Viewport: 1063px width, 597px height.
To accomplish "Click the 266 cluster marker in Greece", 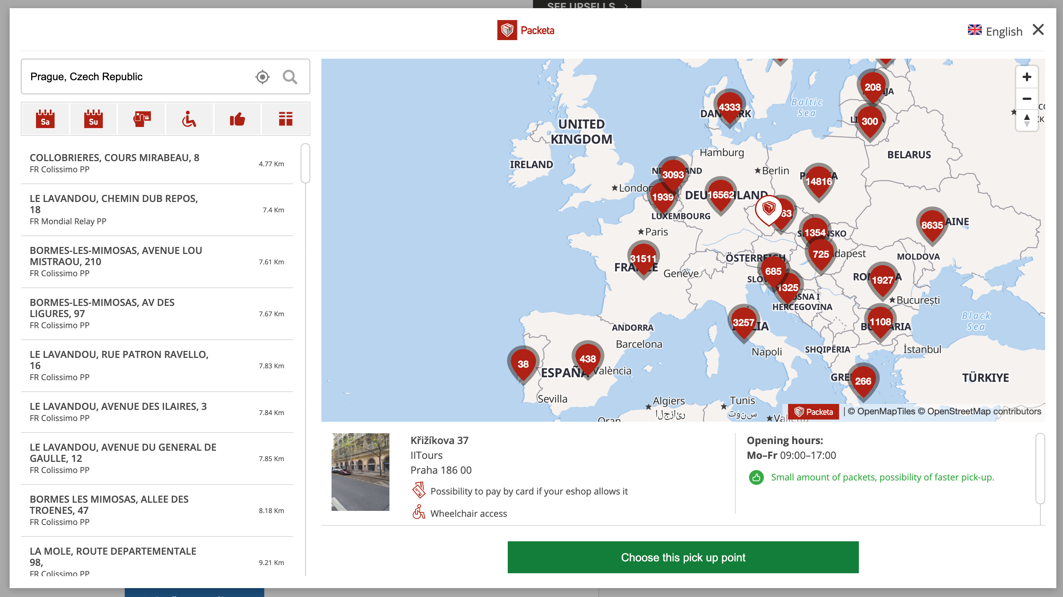I will coord(863,382).
